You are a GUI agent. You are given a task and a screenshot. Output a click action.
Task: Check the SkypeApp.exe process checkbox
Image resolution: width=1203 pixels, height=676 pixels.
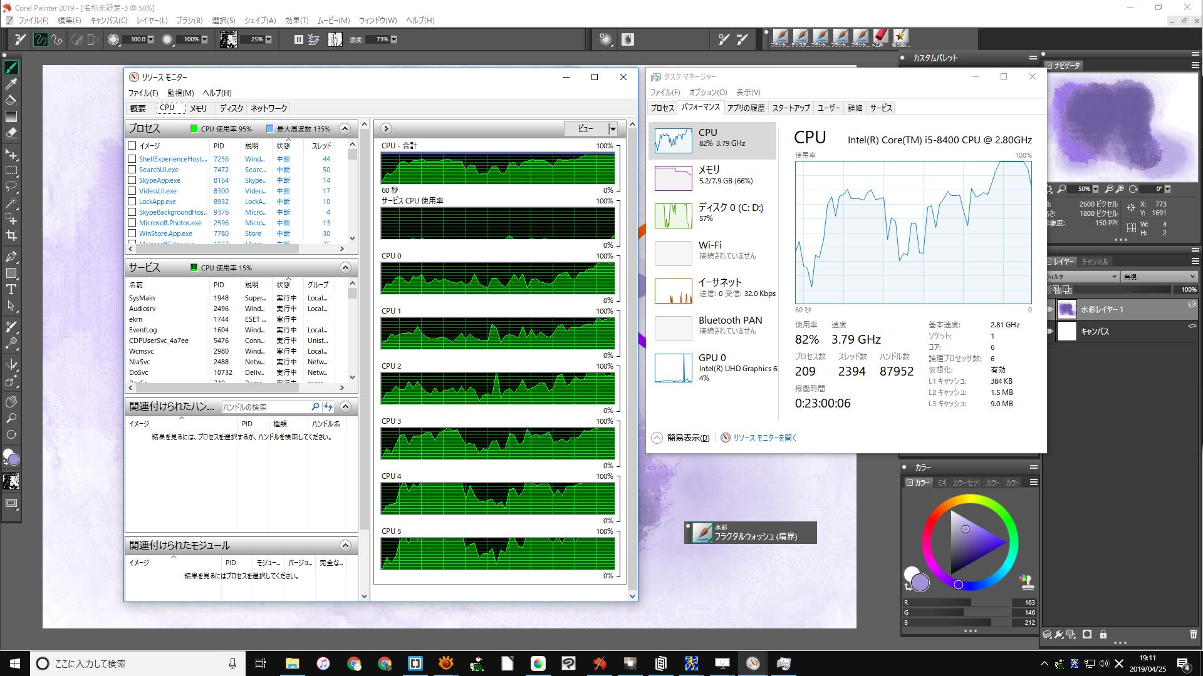[132, 180]
